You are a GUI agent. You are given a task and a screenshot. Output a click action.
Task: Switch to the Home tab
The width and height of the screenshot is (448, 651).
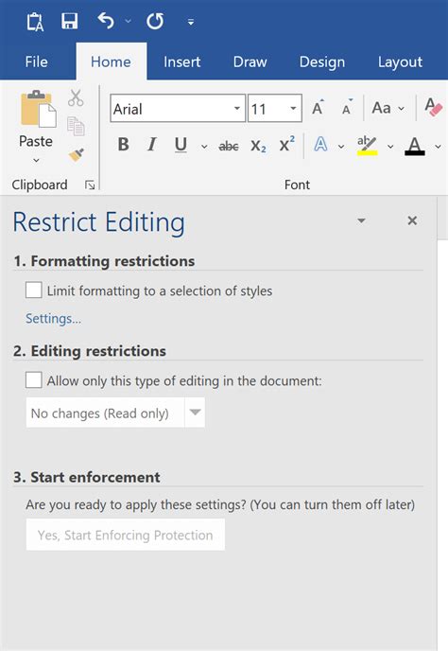pos(111,62)
